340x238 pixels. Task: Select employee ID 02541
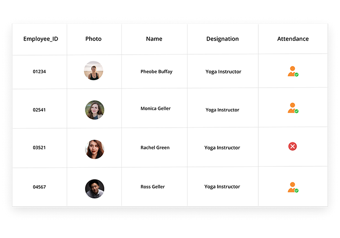point(39,110)
